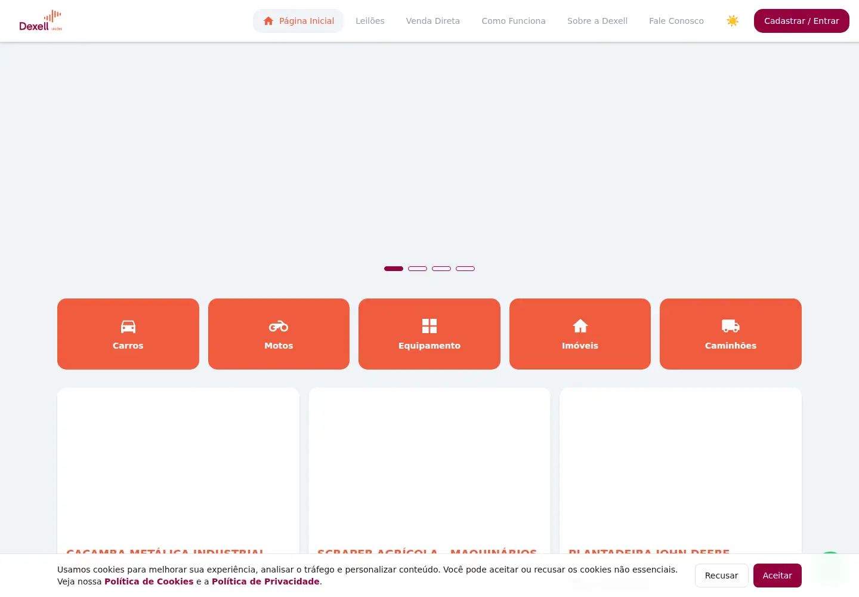Open the Plantadeira John Deere listing card
Screen dimensions: 859x597
(x=681, y=470)
